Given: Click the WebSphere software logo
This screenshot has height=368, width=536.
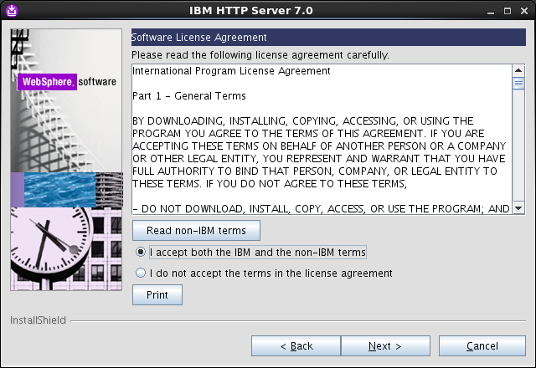Looking at the screenshot, I should 67,82.
